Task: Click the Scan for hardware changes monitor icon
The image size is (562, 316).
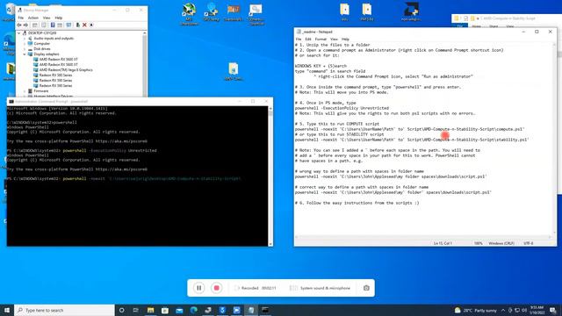Action: [68, 25]
